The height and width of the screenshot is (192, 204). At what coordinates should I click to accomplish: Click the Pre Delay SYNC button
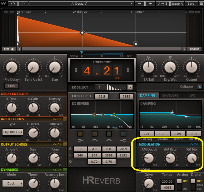12,86
